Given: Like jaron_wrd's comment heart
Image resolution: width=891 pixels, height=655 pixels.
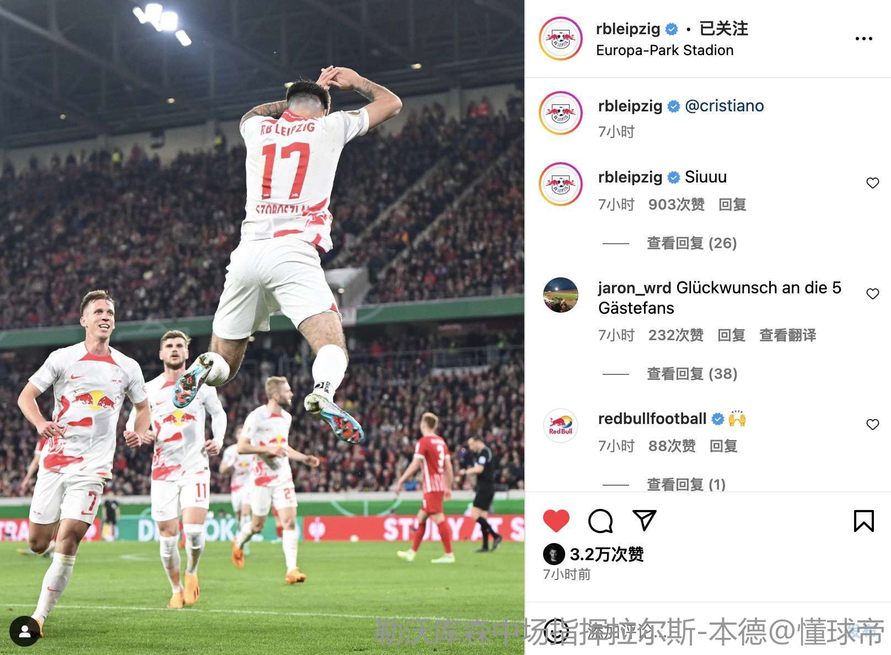Looking at the screenshot, I should point(873,294).
